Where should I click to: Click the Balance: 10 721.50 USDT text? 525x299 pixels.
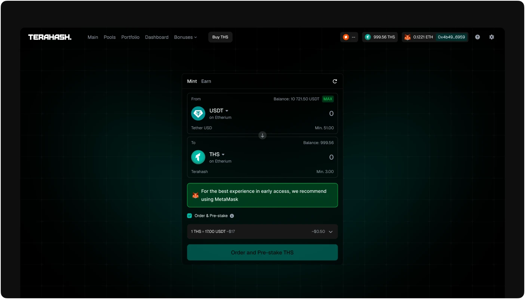pos(297,99)
